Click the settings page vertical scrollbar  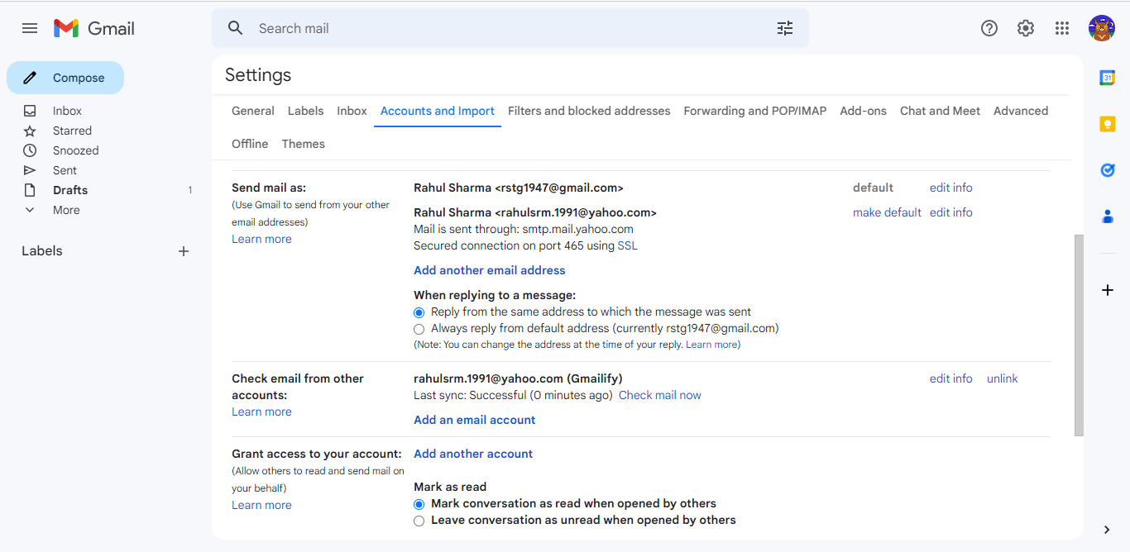[1079, 335]
